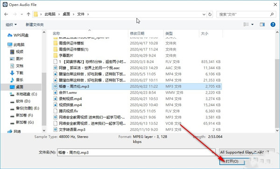Image resolution: width=280 pixels, height=169 pixels.
Task: Select the 3,581 KB MP3 file
Action: click(x=137, y=117)
